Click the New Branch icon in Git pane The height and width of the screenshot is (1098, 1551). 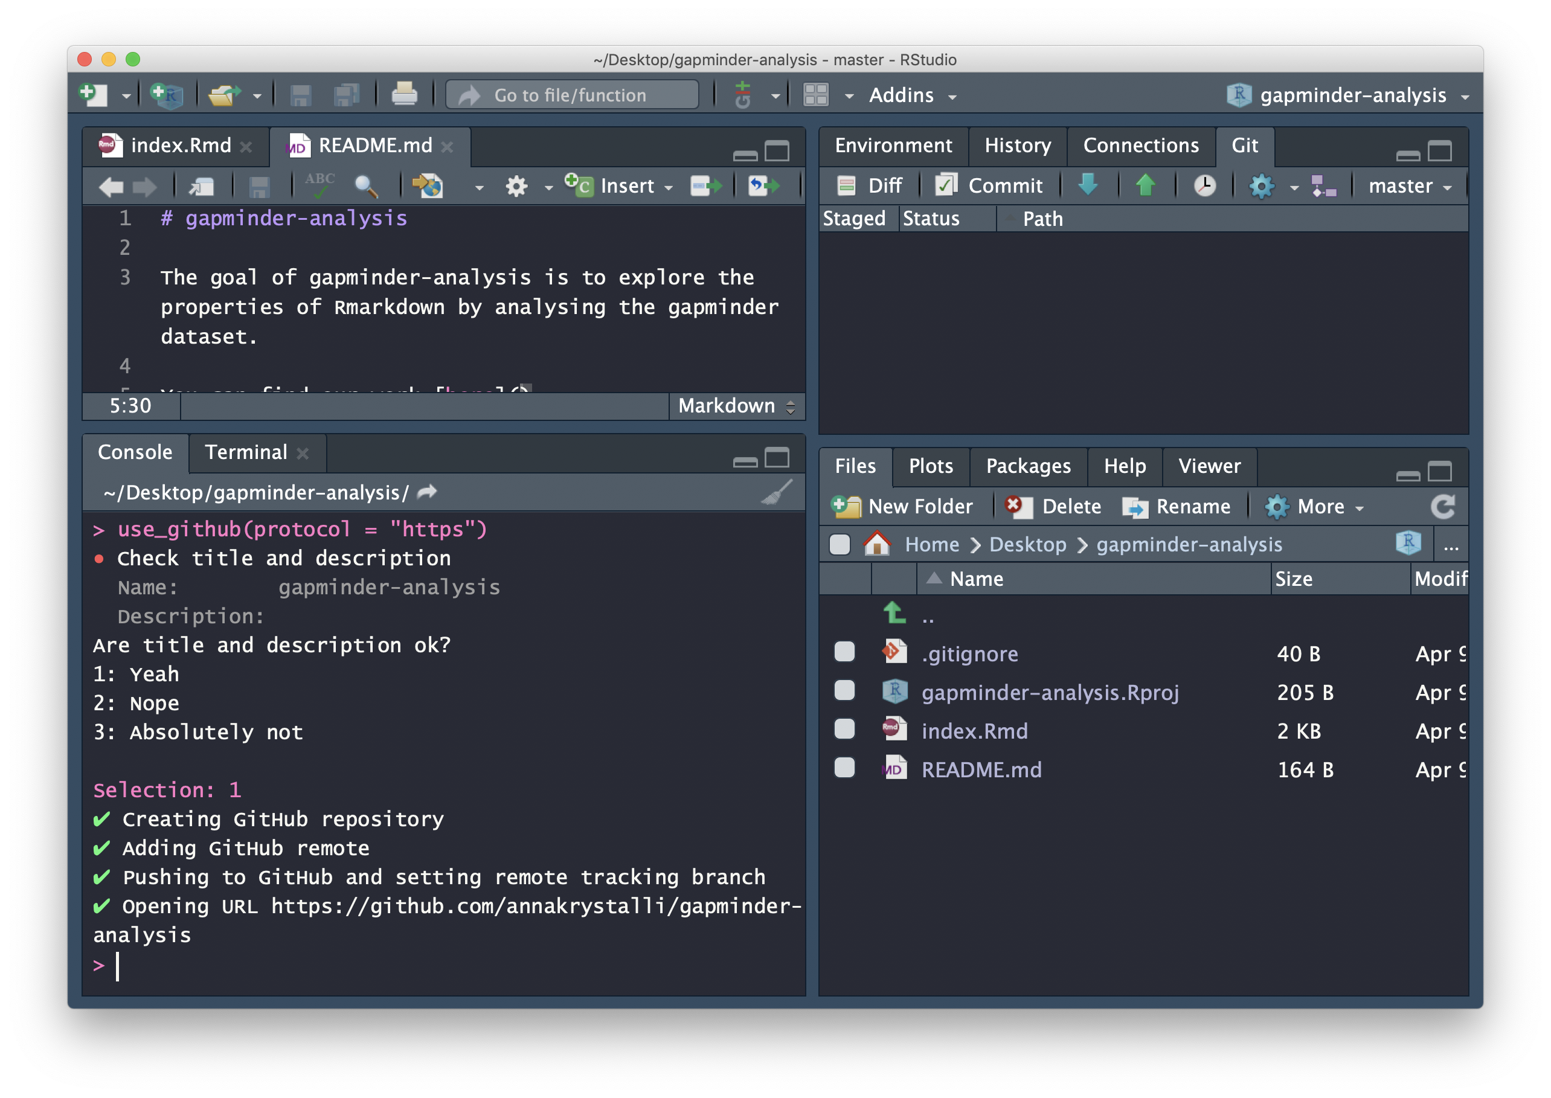[x=1323, y=185]
